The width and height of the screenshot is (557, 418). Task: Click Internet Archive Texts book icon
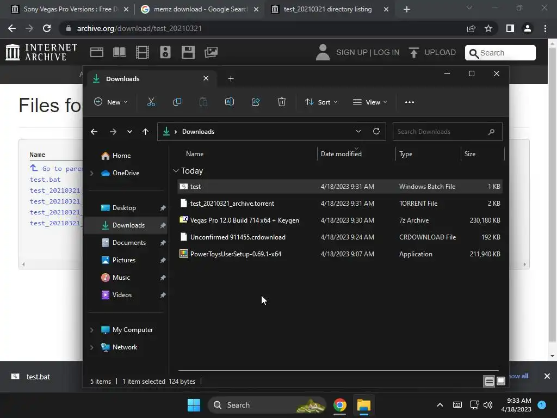119,52
